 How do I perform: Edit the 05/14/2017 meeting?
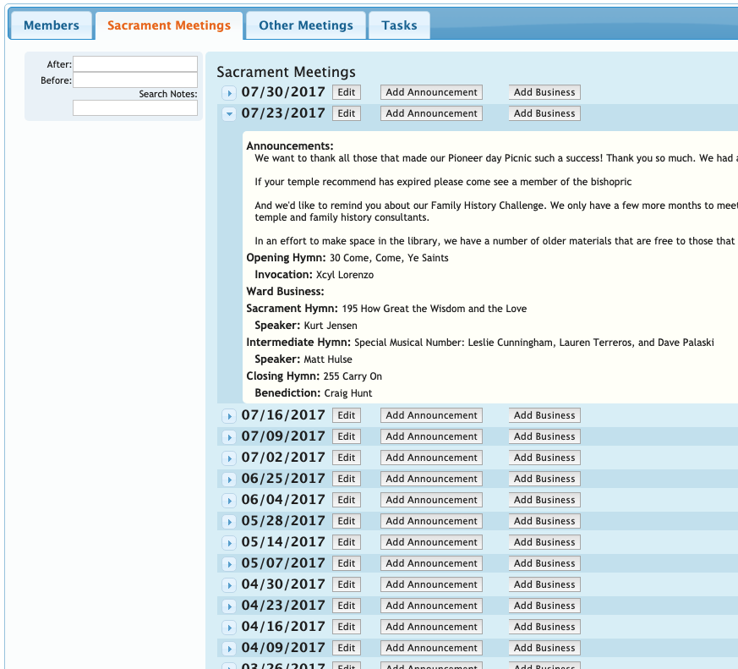pos(347,542)
